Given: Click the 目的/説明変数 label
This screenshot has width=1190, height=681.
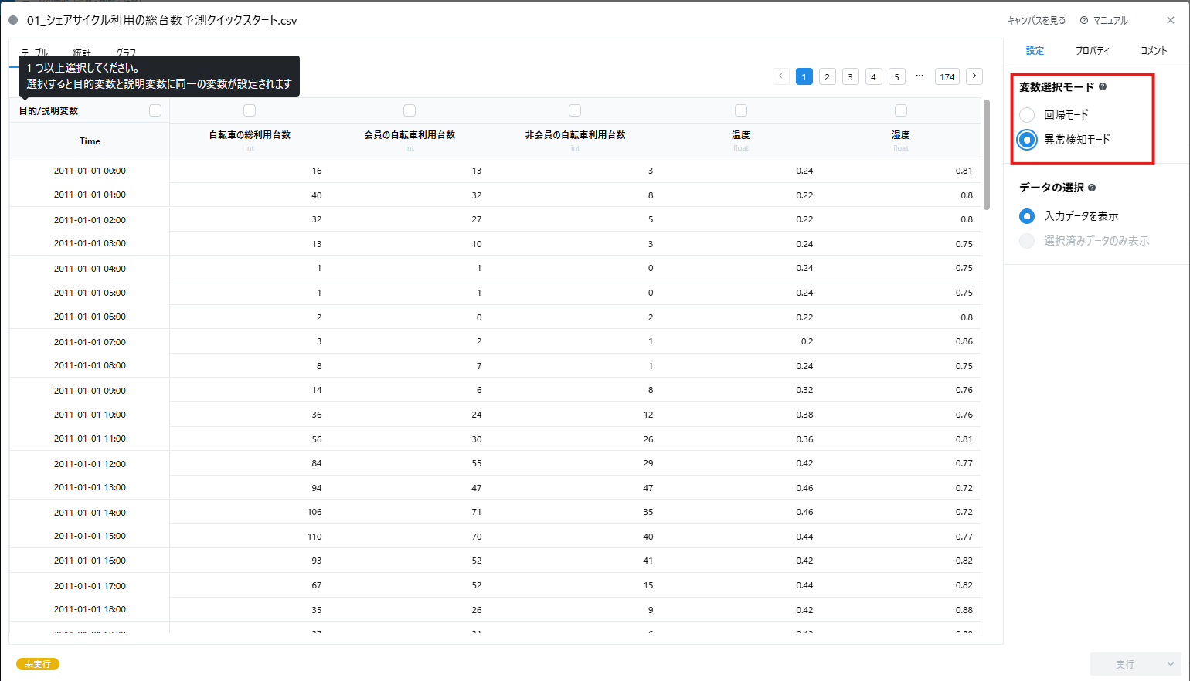Looking at the screenshot, I should [49, 111].
